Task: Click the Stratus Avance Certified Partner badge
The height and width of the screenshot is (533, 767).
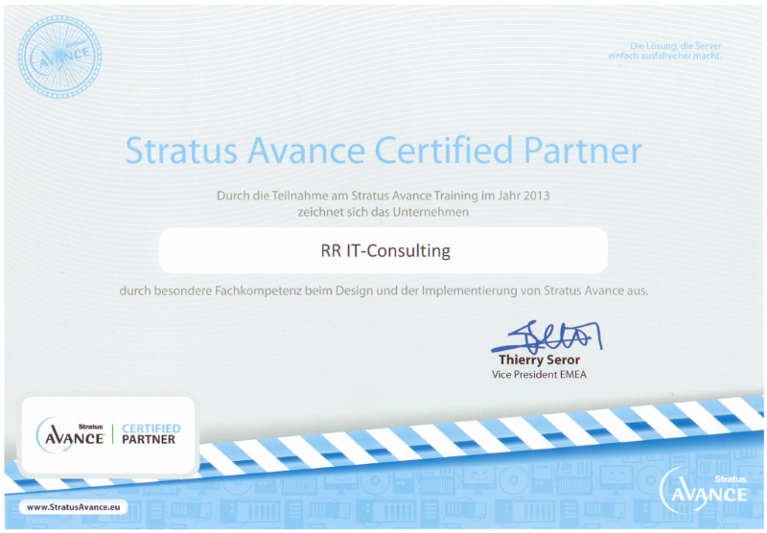Action: coord(108,435)
